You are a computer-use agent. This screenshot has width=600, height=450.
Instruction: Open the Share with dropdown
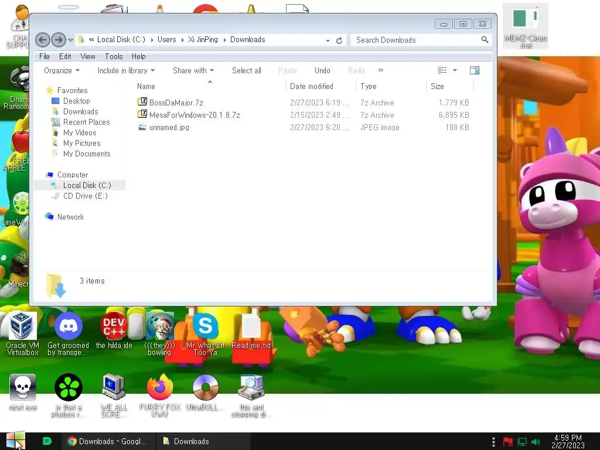pos(193,70)
